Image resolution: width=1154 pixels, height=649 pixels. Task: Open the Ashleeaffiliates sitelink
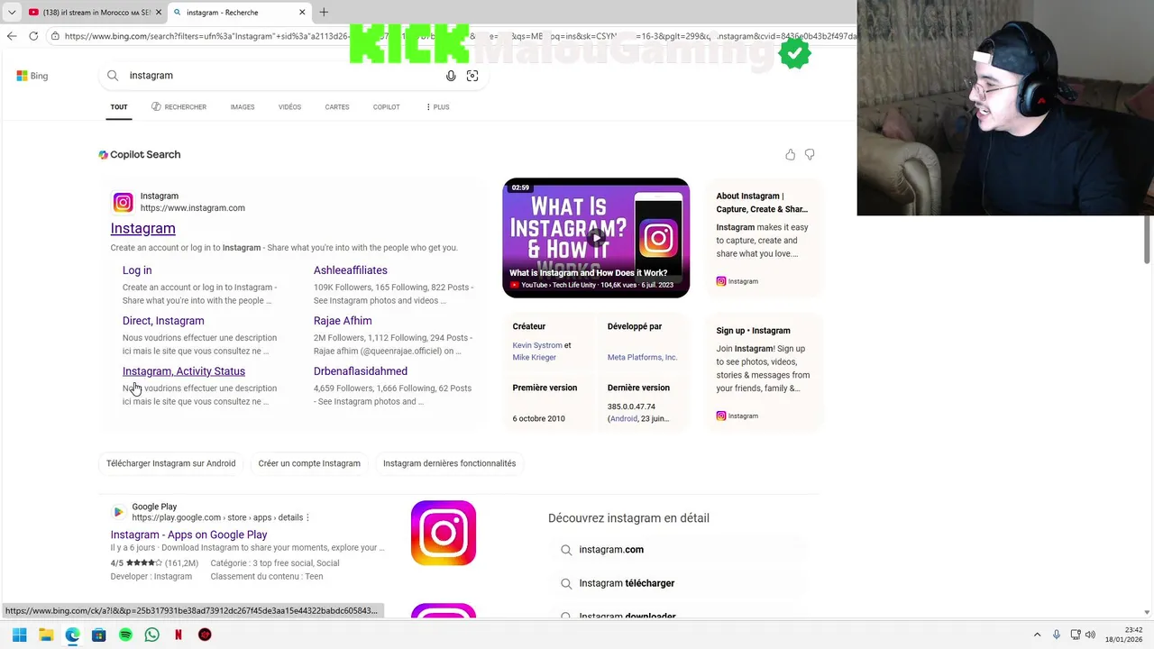point(351,270)
